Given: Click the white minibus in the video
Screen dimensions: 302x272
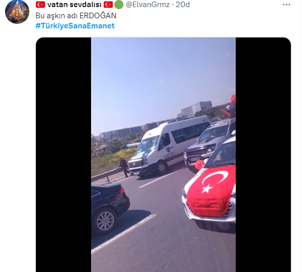Looking at the screenshot, I should point(169,146).
